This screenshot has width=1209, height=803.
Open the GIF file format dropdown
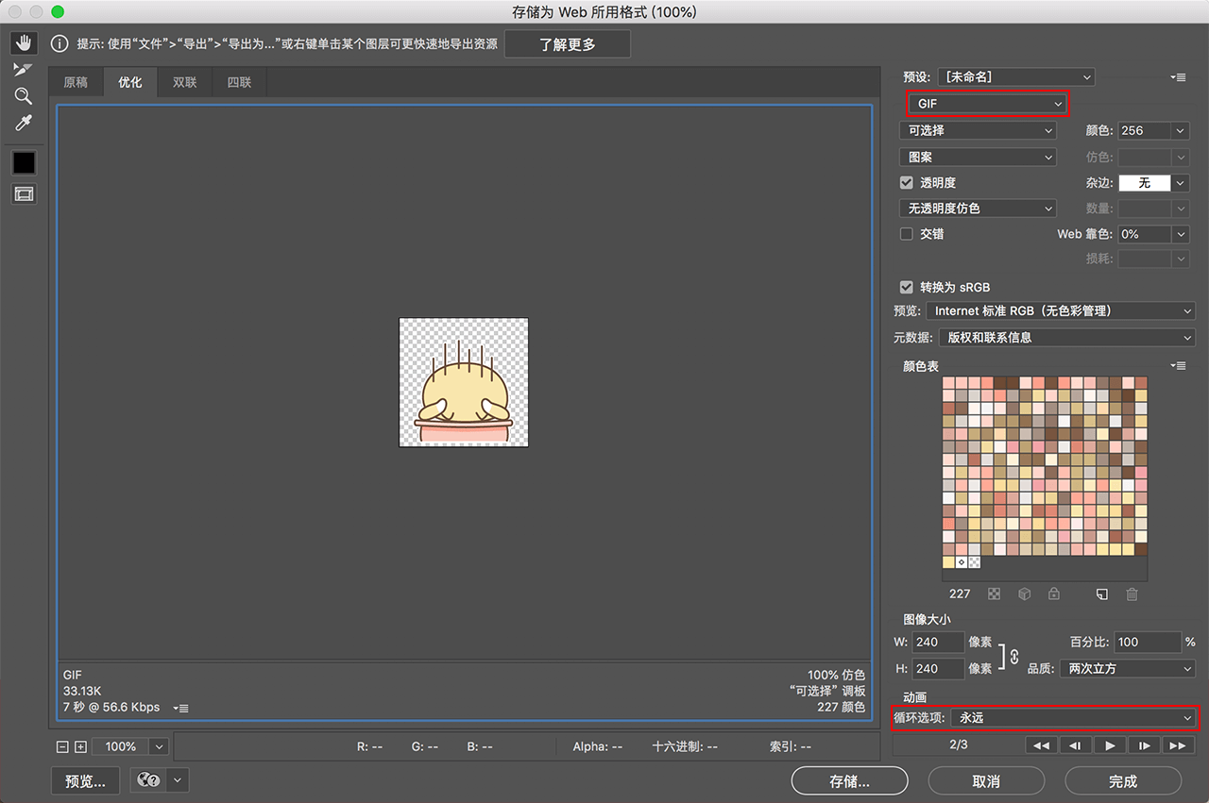click(x=988, y=104)
